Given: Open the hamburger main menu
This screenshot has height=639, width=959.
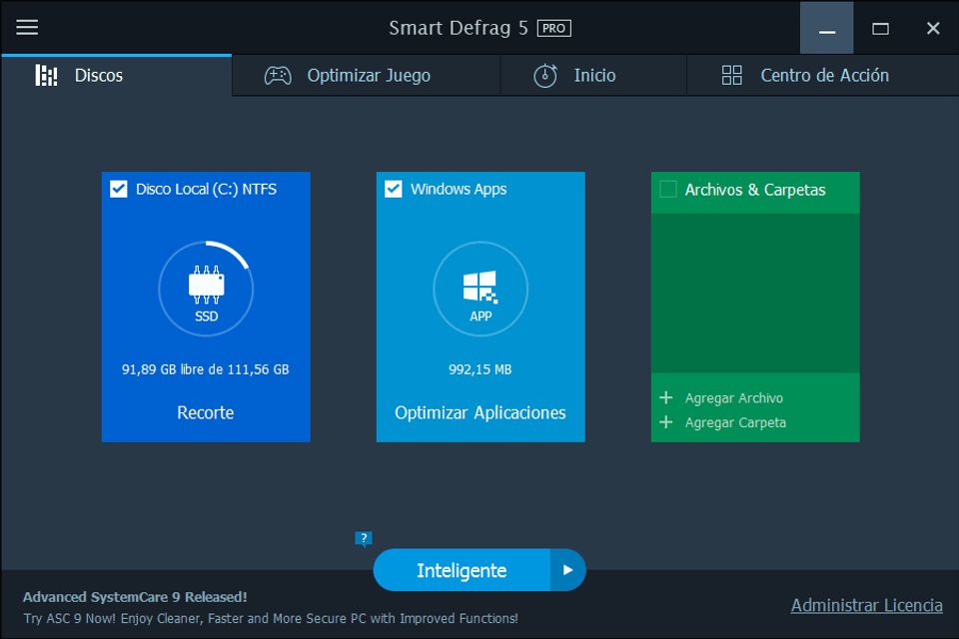Looking at the screenshot, I should [x=27, y=28].
